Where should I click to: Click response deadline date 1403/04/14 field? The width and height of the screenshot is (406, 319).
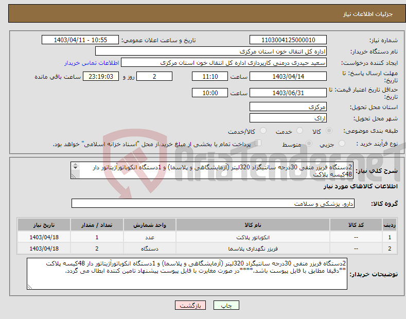(x=288, y=76)
